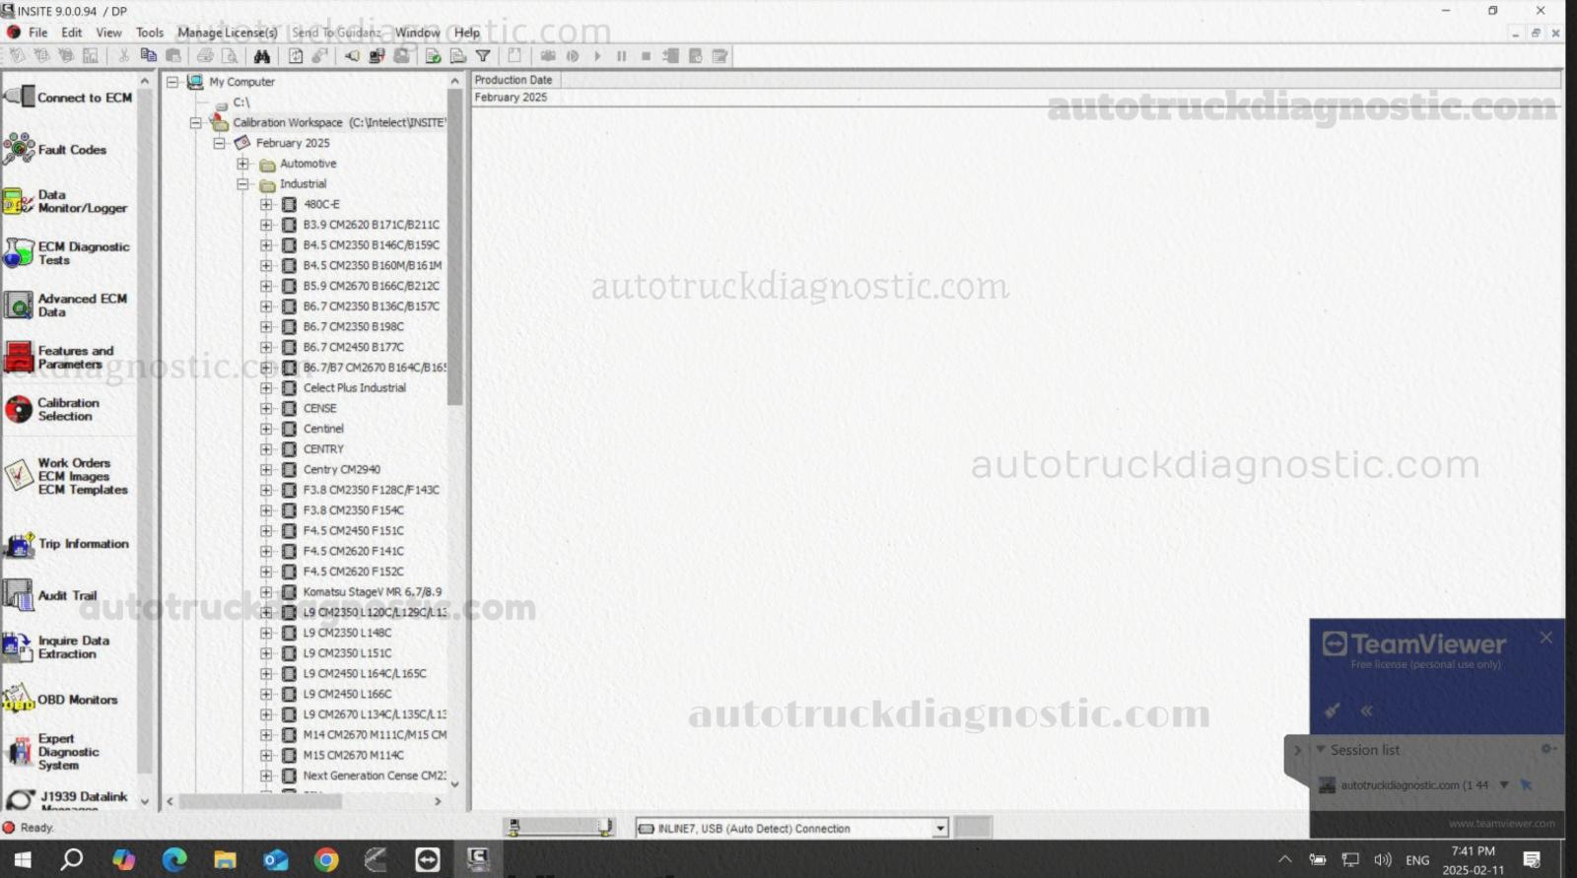Expand the Automotive folder node
Screen dimensions: 1577x878
coord(242,164)
